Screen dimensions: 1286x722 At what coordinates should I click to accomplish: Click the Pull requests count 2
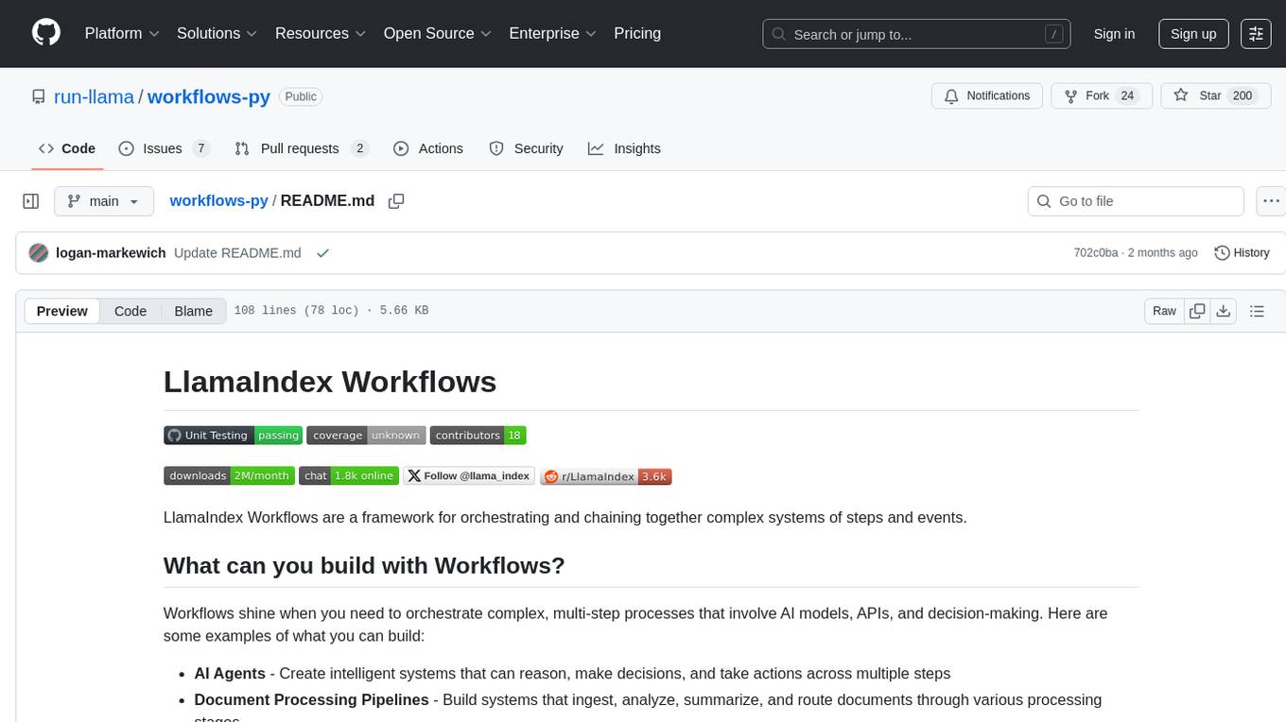click(x=359, y=148)
